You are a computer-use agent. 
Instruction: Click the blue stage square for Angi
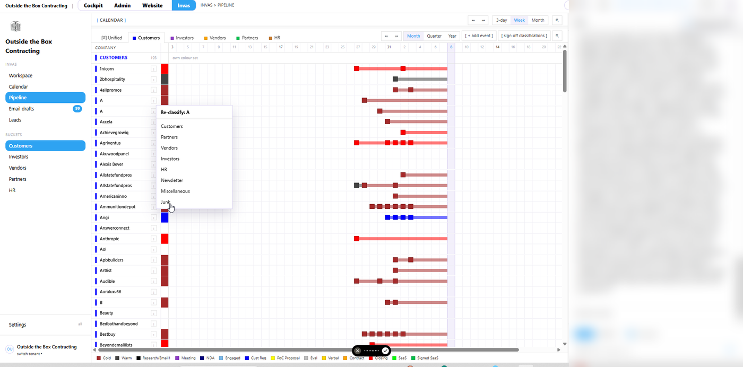click(165, 217)
